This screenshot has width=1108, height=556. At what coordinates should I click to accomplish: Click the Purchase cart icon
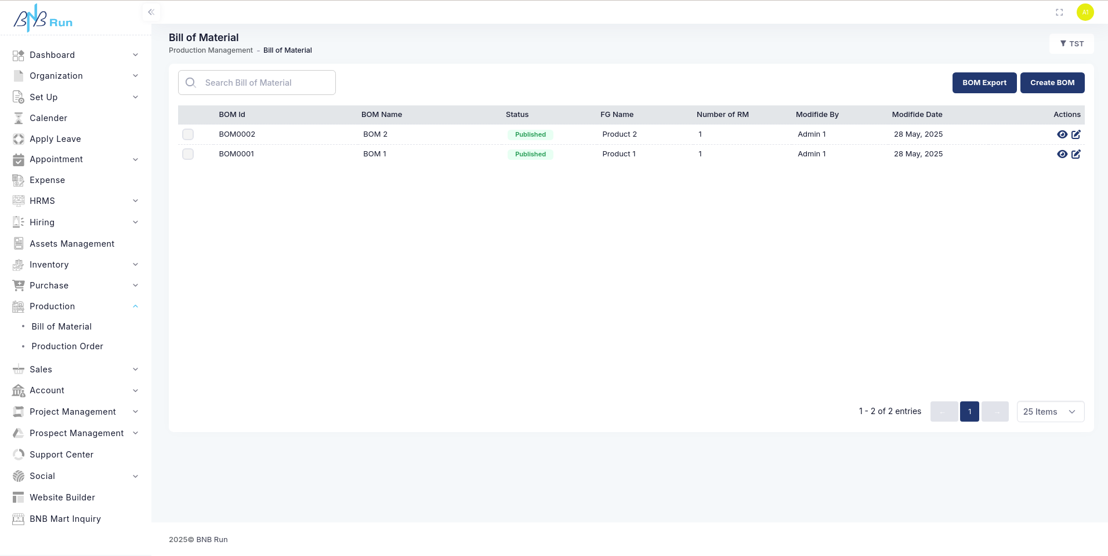(19, 286)
